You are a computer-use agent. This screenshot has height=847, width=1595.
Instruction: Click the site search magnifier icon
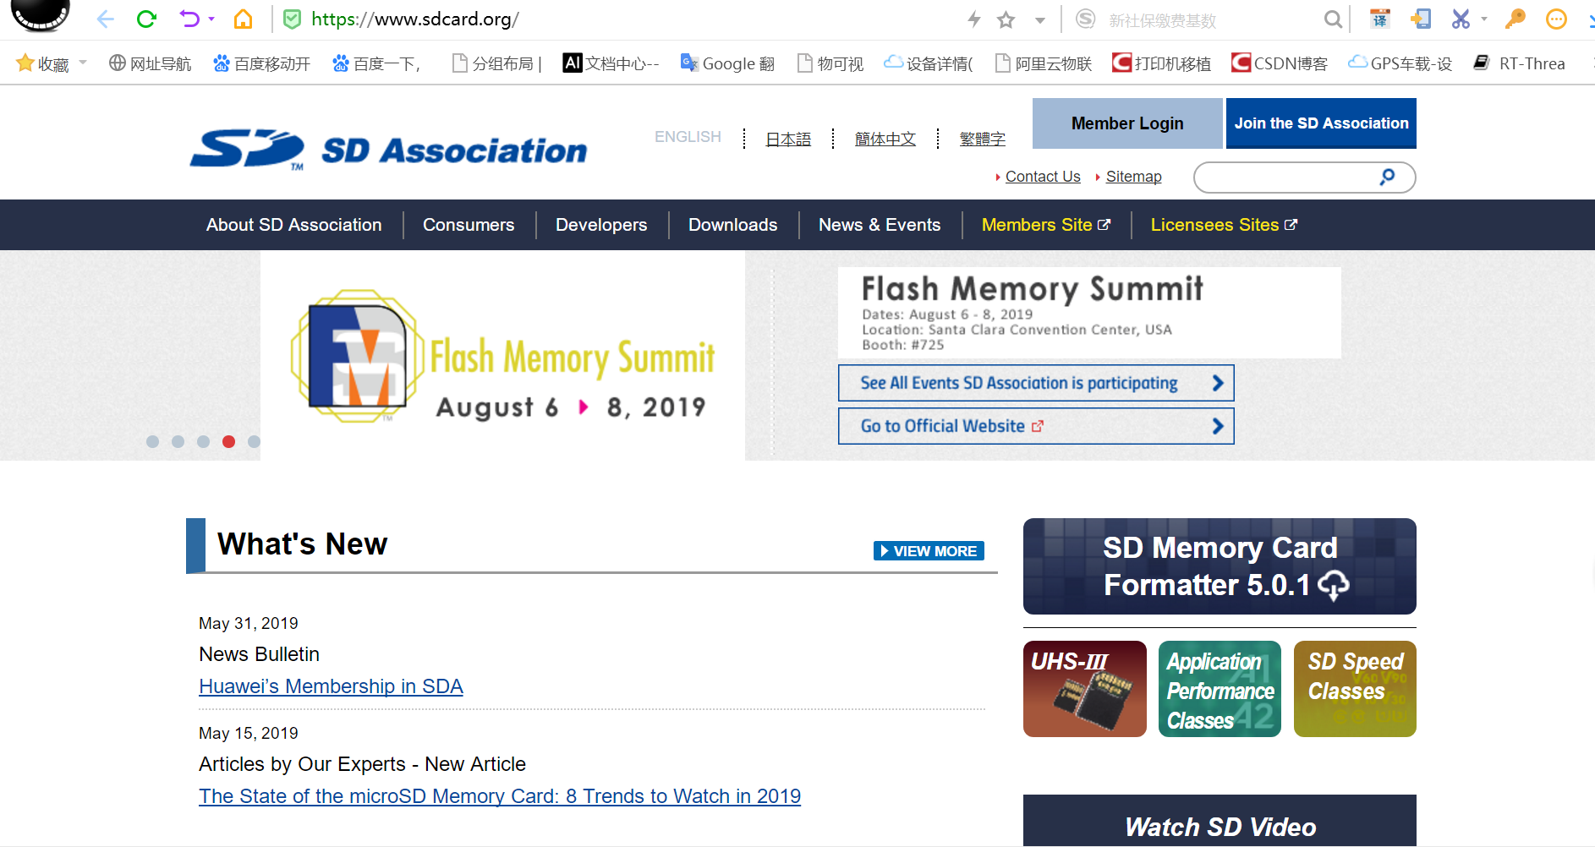tap(1388, 177)
